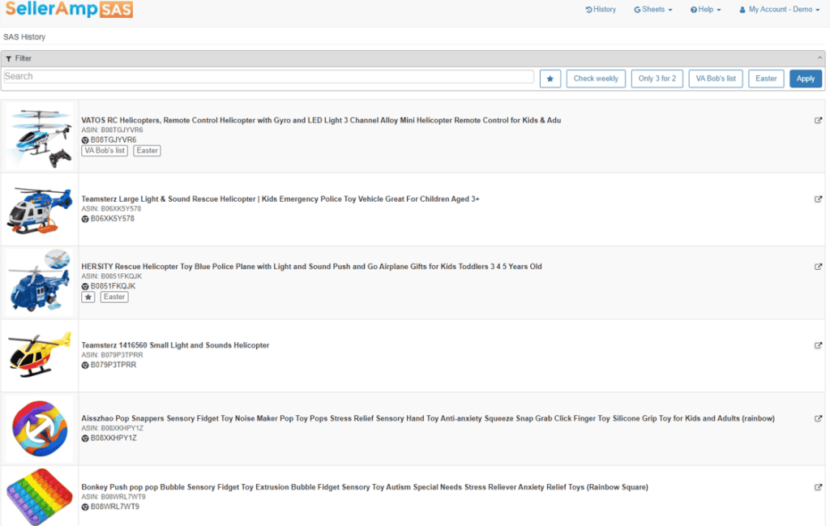Apply the selected filters

[x=806, y=79]
